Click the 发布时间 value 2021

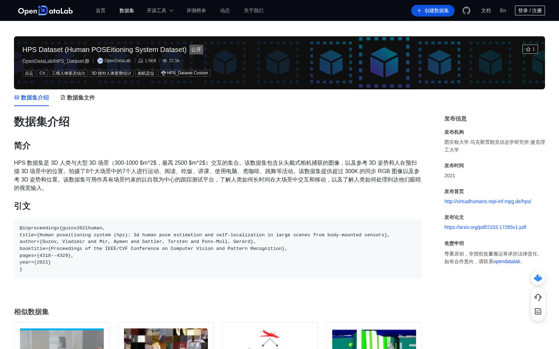click(x=450, y=176)
